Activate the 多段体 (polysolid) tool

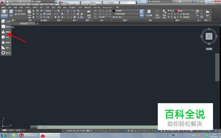coord(19,11)
